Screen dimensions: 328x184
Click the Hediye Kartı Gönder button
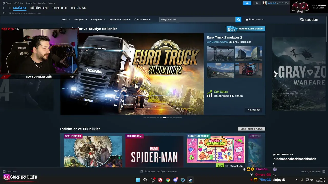(x=246, y=29)
